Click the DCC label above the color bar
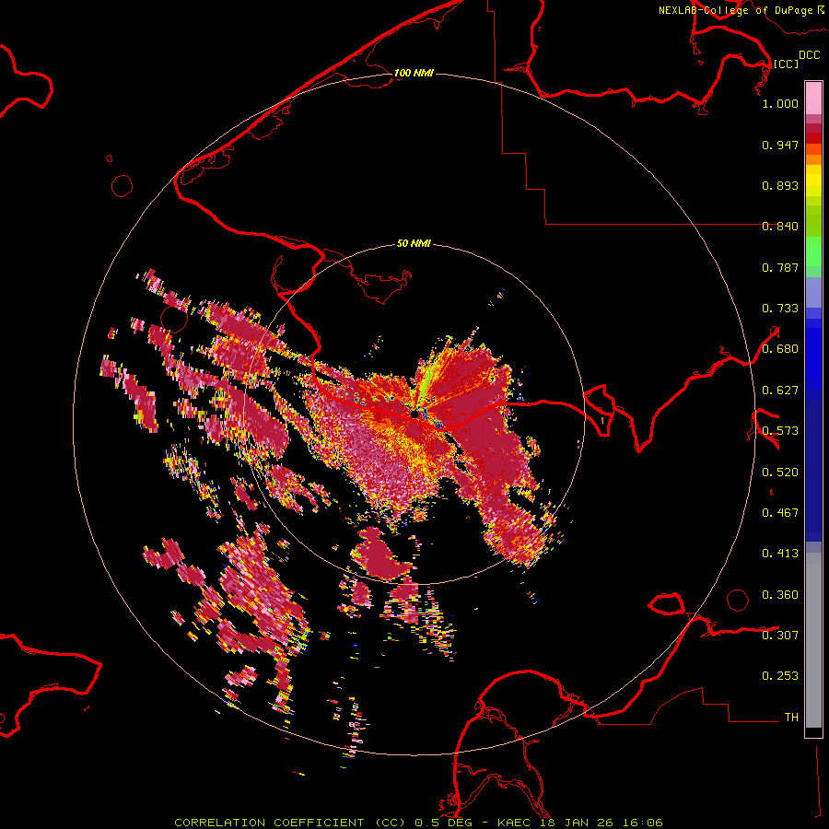The image size is (829, 829). point(809,55)
